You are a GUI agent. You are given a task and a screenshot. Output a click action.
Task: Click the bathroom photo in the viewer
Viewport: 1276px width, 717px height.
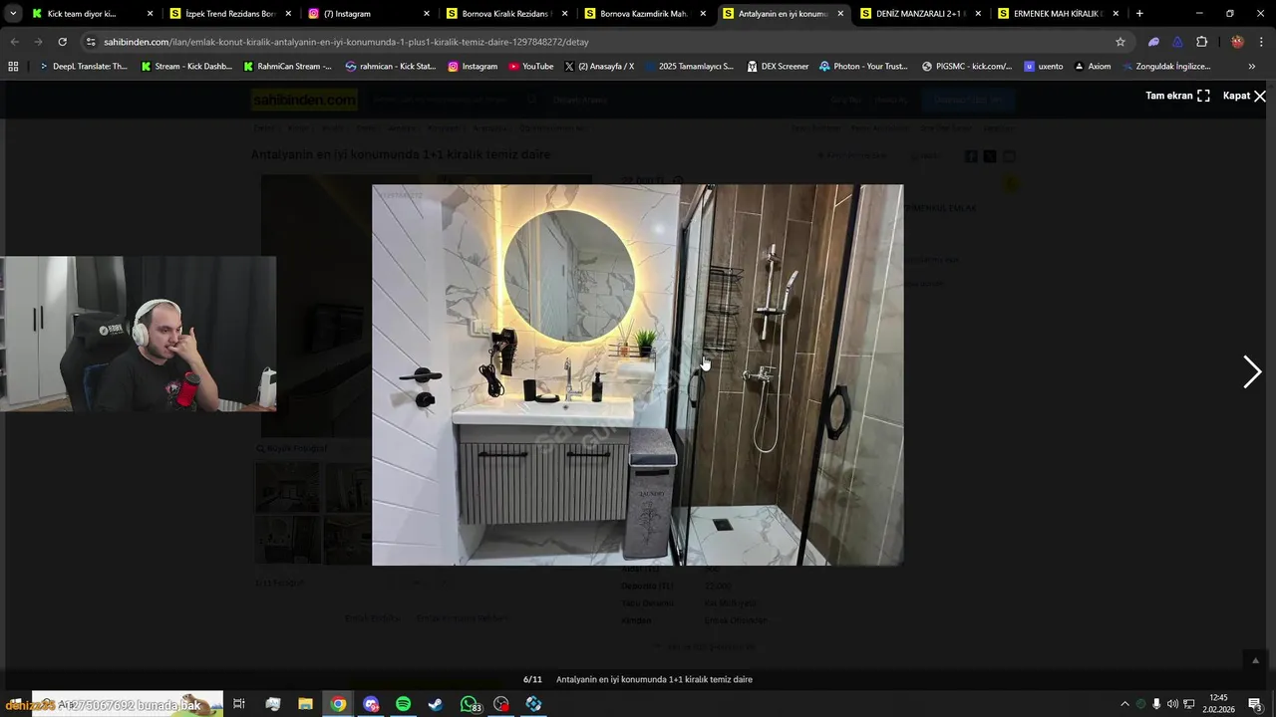click(x=638, y=374)
